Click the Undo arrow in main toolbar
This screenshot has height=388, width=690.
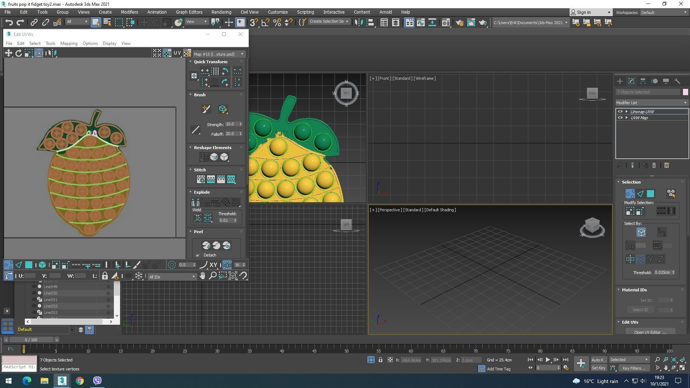tap(9, 23)
